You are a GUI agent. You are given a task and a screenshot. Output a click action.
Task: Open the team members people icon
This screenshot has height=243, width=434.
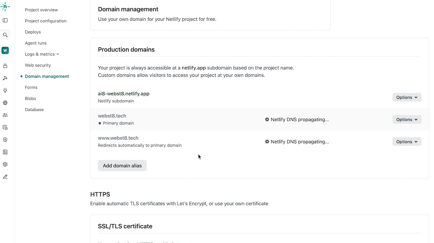click(x=5, y=115)
